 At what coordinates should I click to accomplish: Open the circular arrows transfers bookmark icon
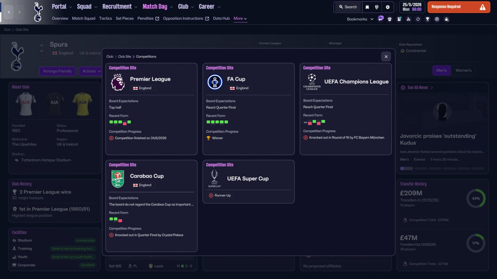point(418,19)
